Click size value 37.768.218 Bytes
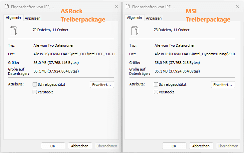 coord(177,63)
